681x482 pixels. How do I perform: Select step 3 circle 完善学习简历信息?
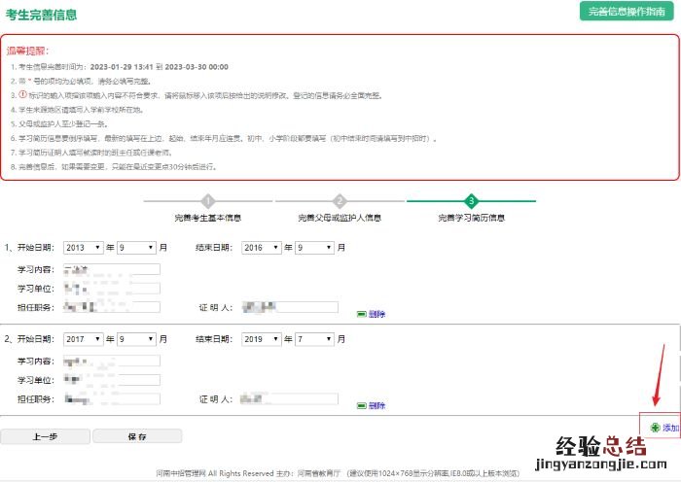[471, 201]
